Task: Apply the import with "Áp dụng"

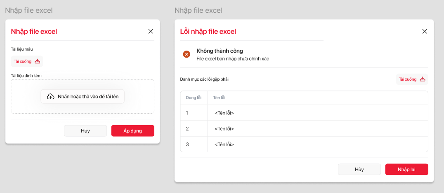Action: point(132,131)
